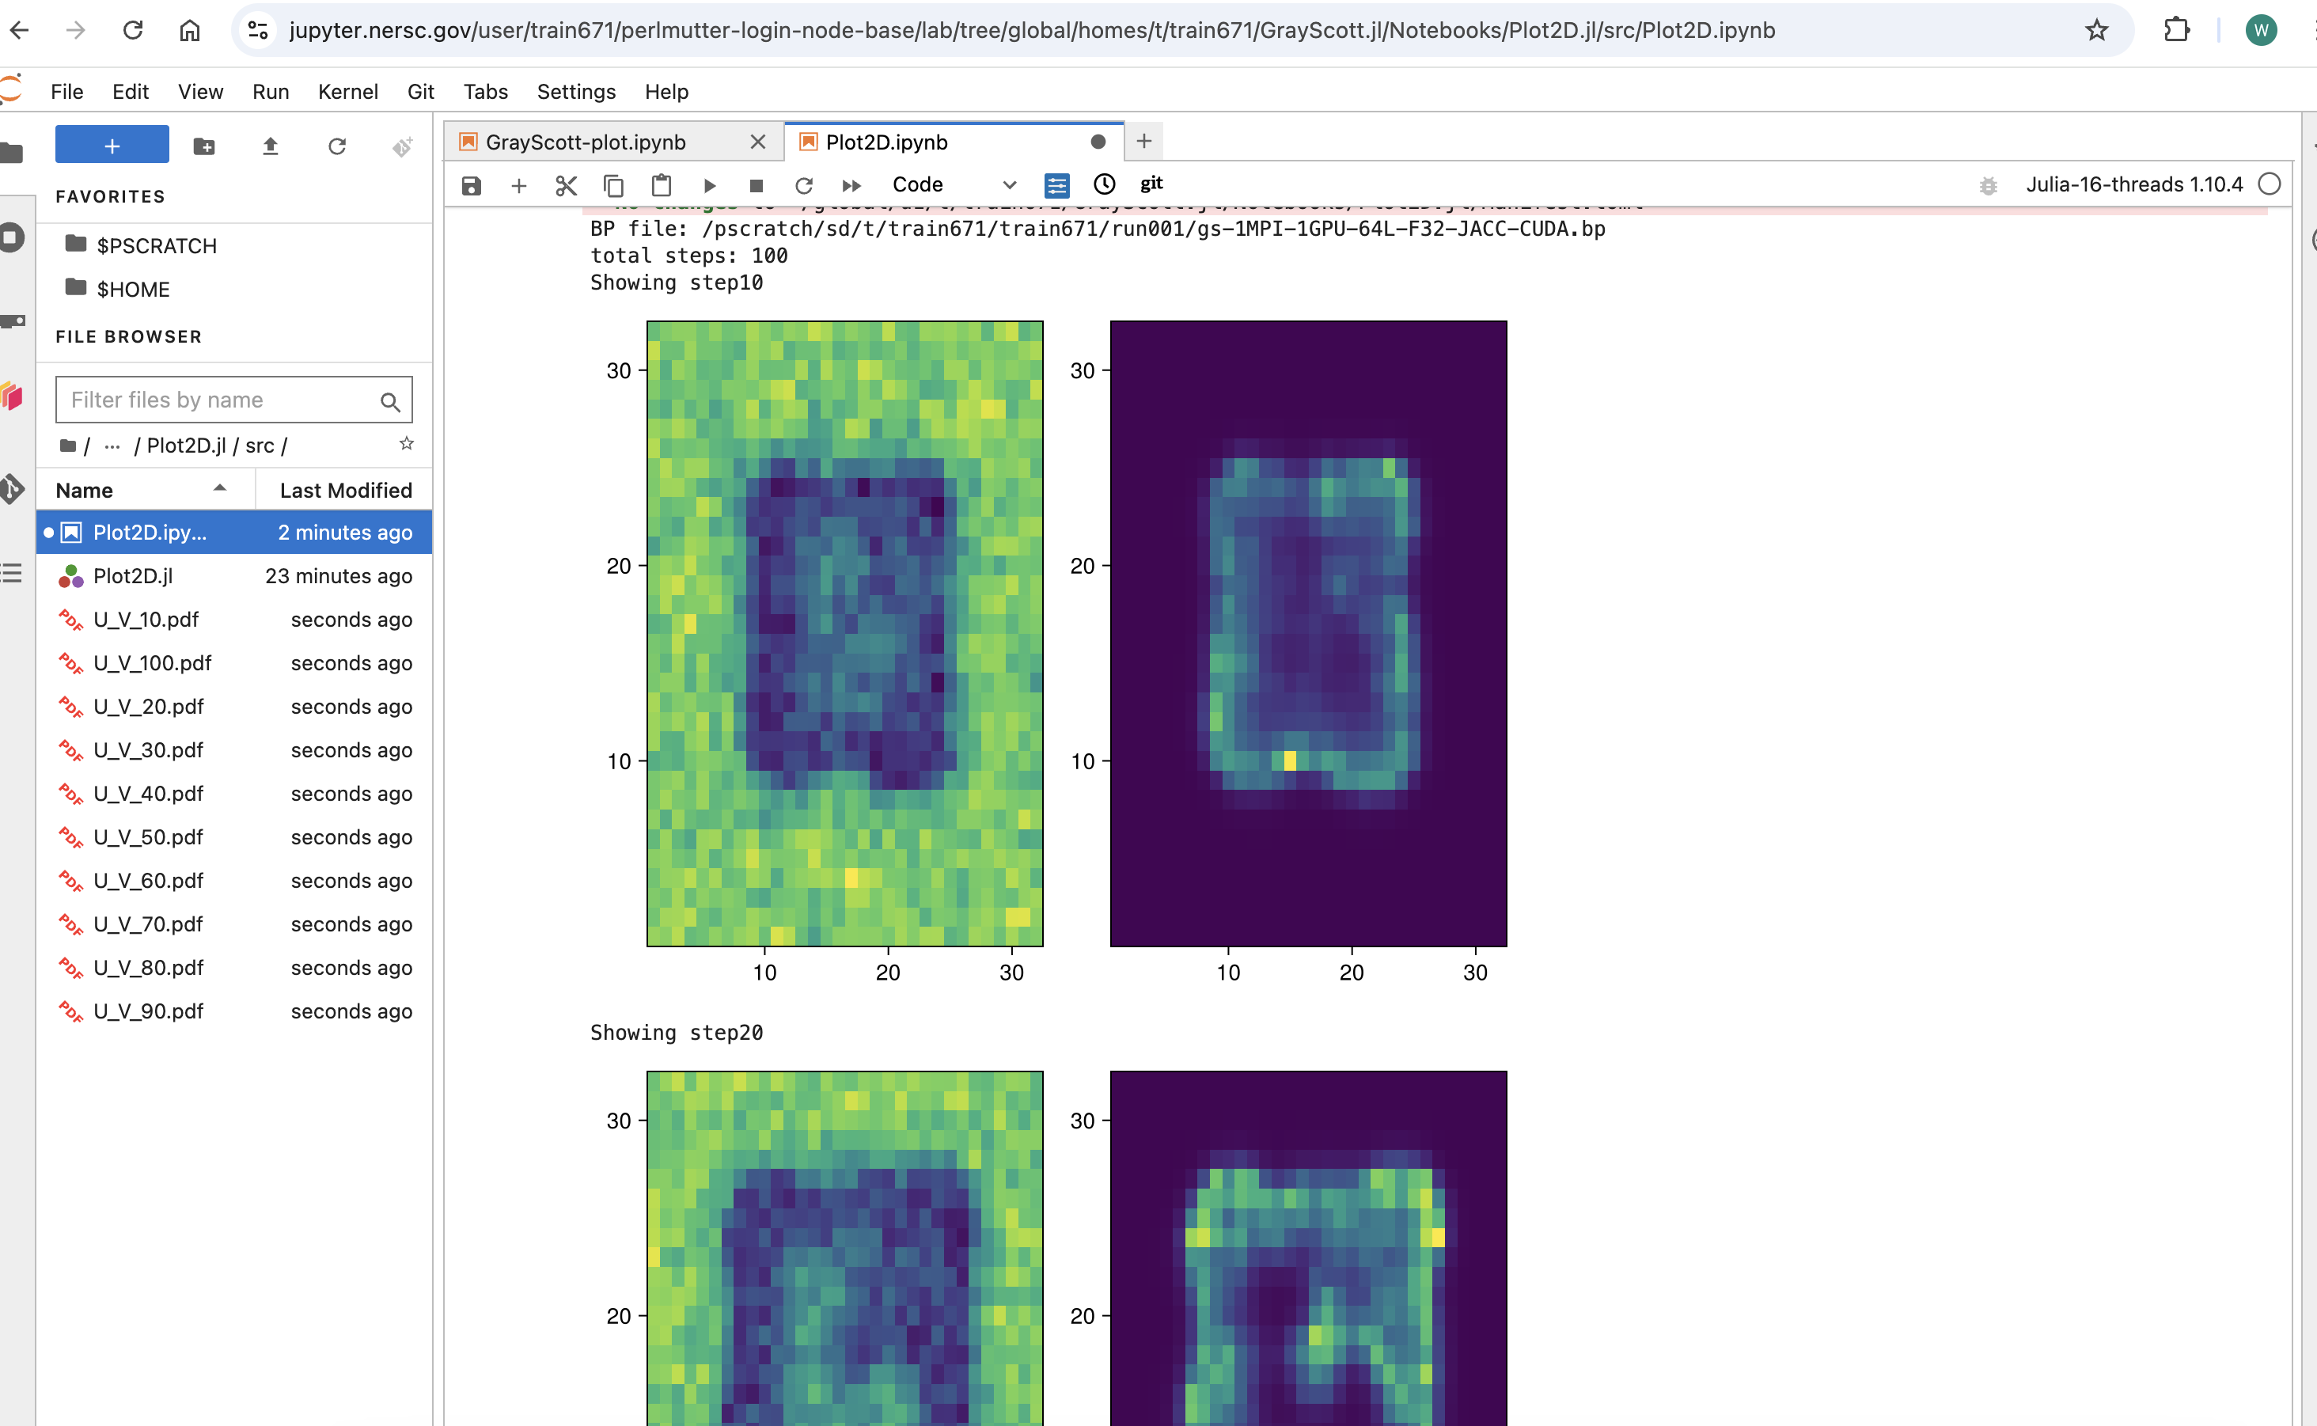Refresh the file browser list icon
2317x1426 pixels.
pos(336,146)
